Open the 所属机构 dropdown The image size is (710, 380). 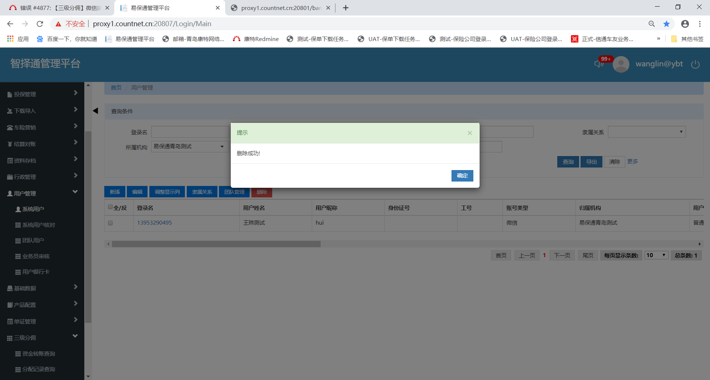point(190,146)
